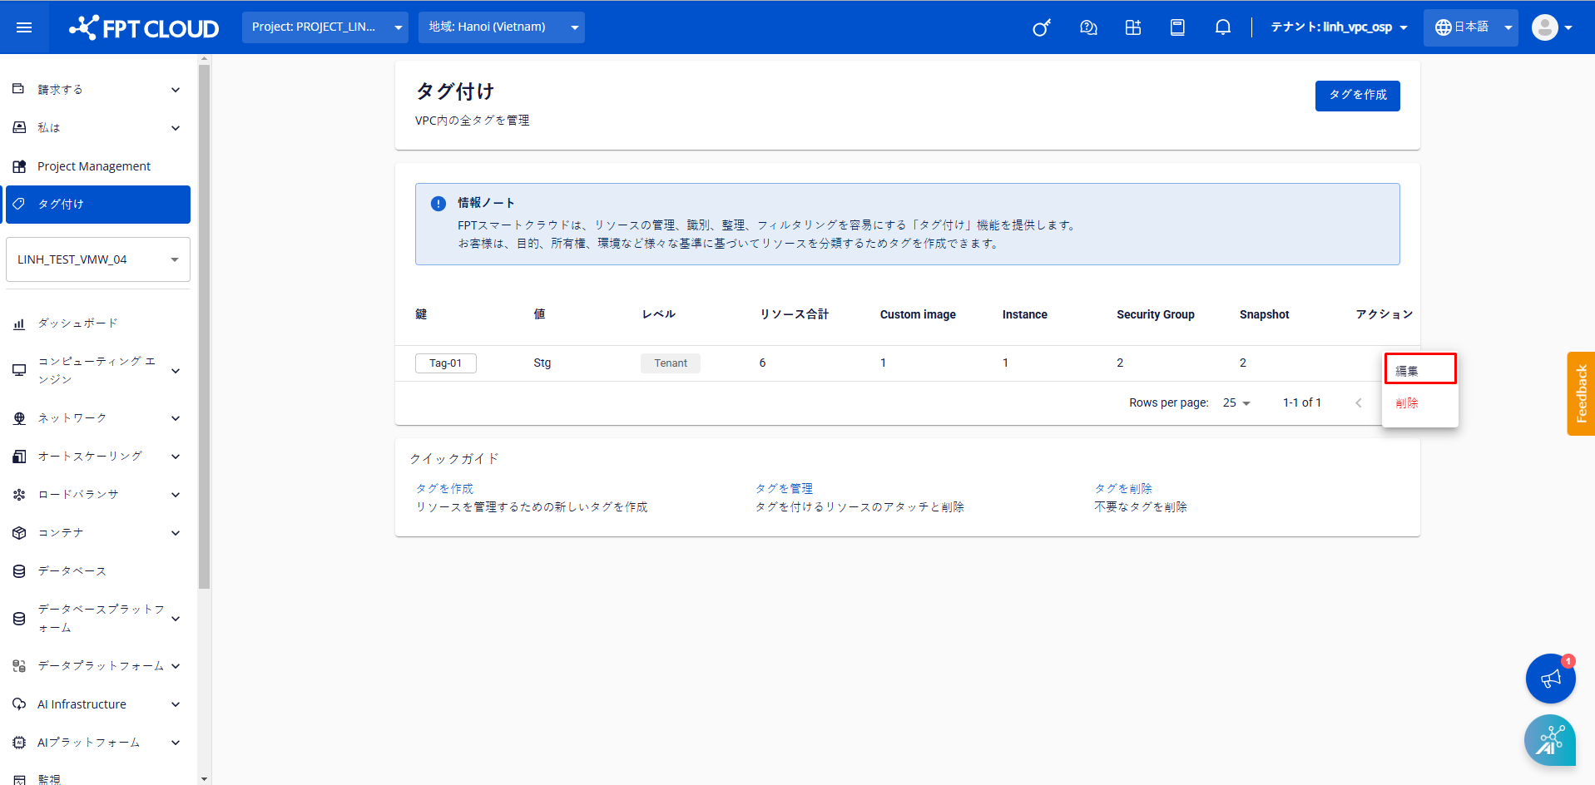Open the region Hanoi (Vietnam) dropdown
Viewport: 1595px width, 785px height.
click(502, 27)
